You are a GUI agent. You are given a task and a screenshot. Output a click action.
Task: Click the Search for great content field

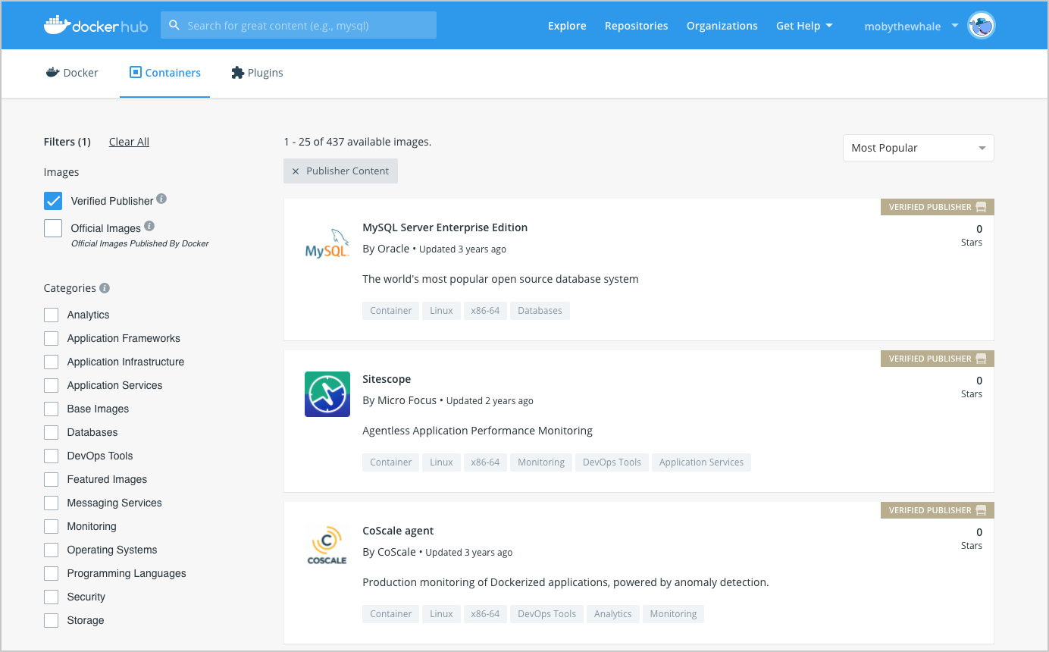pyautogui.click(x=299, y=25)
